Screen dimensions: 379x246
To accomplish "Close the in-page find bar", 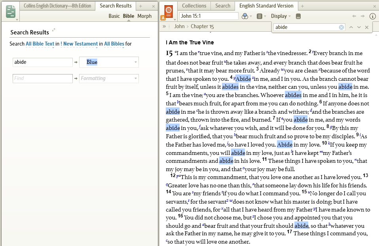I will pyautogui.click(x=367, y=27).
